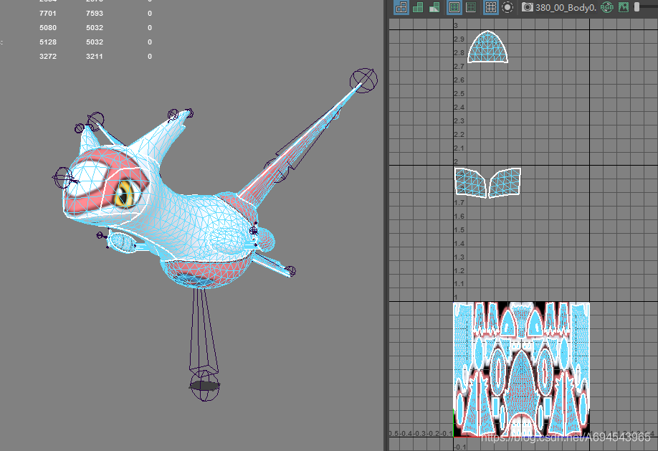Click the value 3211 in heads-up display
The width and height of the screenshot is (658, 451).
95,56
